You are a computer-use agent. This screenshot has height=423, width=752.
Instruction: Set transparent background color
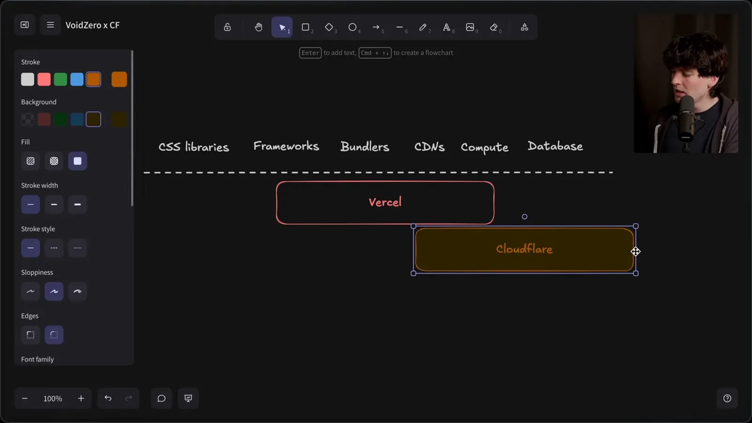[x=28, y=119]
